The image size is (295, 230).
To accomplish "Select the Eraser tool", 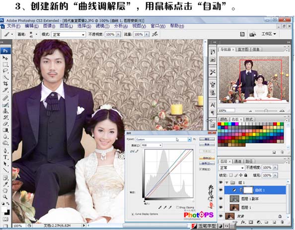I will (5, 124).
